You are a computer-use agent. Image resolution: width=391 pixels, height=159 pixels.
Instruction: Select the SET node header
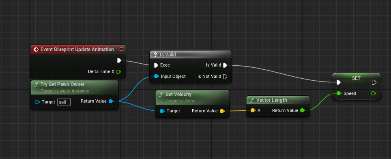tap(357, 78)
